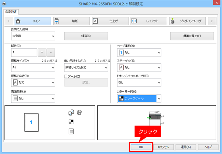The image size is (222, 154).
Task: Click the grayscale checker icon in preview
Action: [71, 122]
